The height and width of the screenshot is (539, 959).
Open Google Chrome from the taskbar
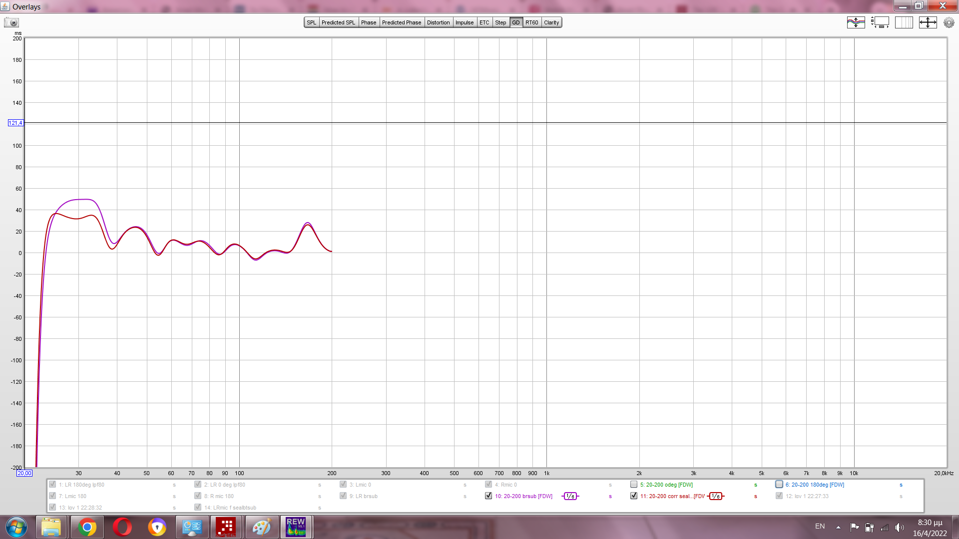pos(87,527)
